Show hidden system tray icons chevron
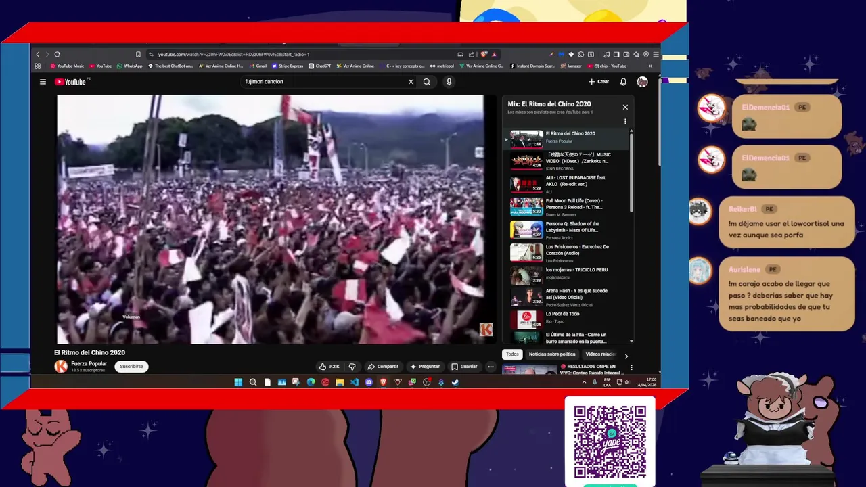Screen dimensions: 866x487 (x=584, y=382)
